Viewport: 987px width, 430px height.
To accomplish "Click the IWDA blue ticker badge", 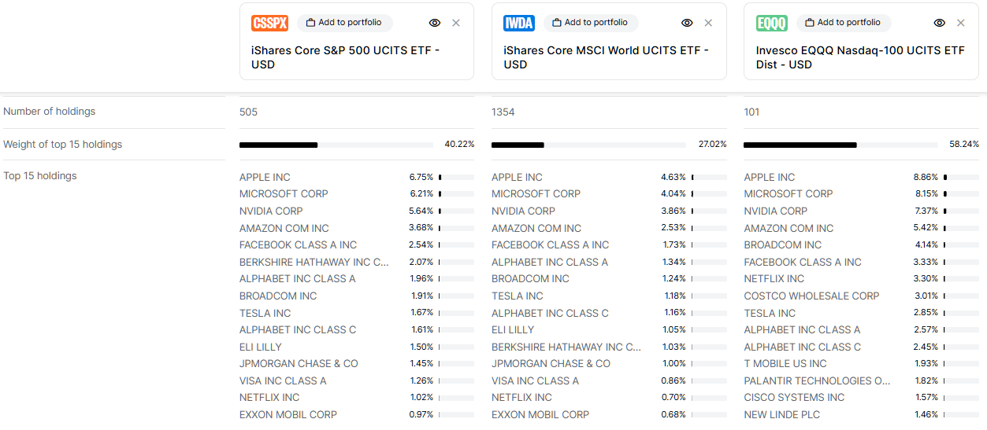I will (519, 24).
